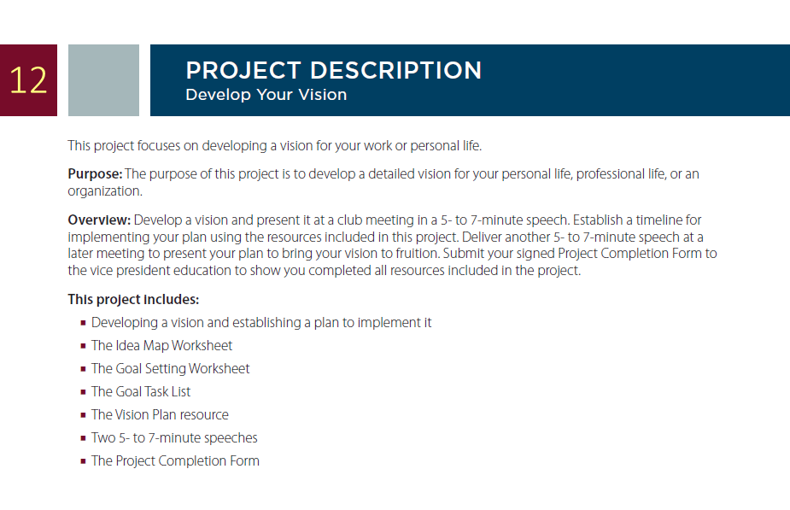Click the maroon page number 12 box
Screen dimensions: 790x510
click(28, 80)
